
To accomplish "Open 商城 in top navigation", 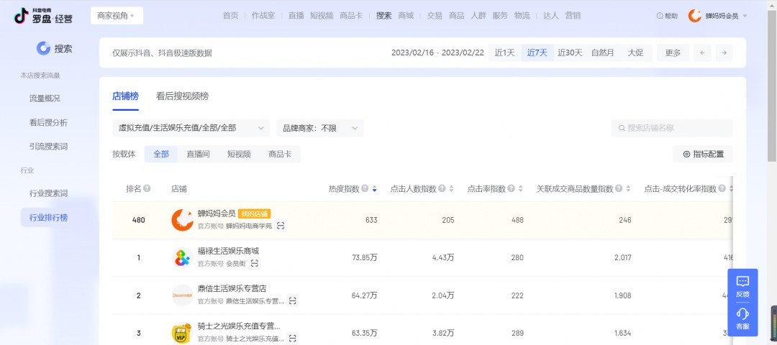I will pyautogui.click(x=406, y=16).
